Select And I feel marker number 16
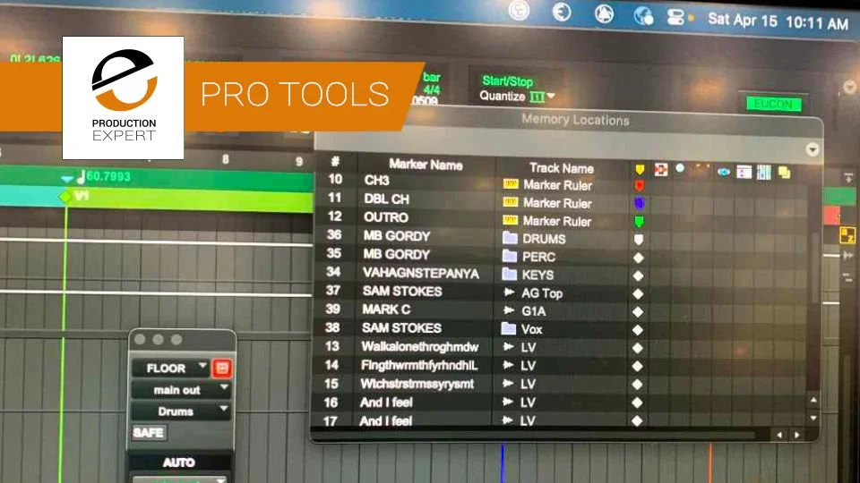 [386, 402]
